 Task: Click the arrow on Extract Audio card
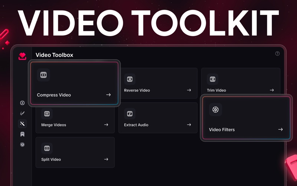point(189,125)
